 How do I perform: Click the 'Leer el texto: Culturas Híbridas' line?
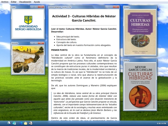click(84, 30)
